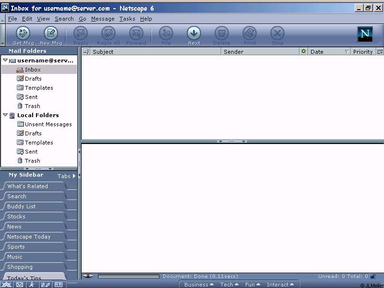
Task: Sort messages by Subject column
Action: (156, 51)
